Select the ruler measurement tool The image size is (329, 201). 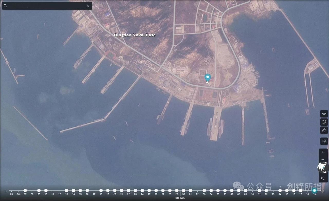pyautogui.click(x=324, y=130)
